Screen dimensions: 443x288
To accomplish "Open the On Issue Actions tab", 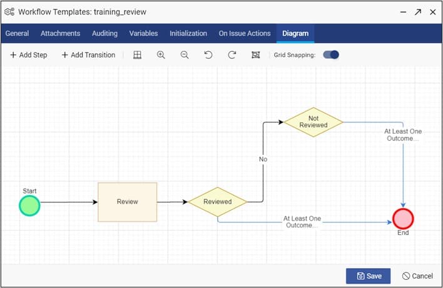I will (x=245, y=33).
